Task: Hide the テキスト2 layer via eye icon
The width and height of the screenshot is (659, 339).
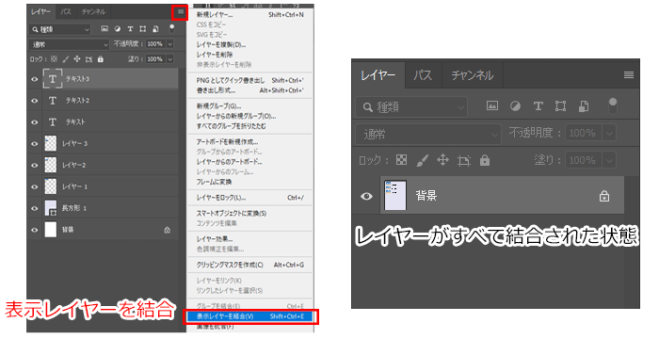Action: [x=35, y=101]
